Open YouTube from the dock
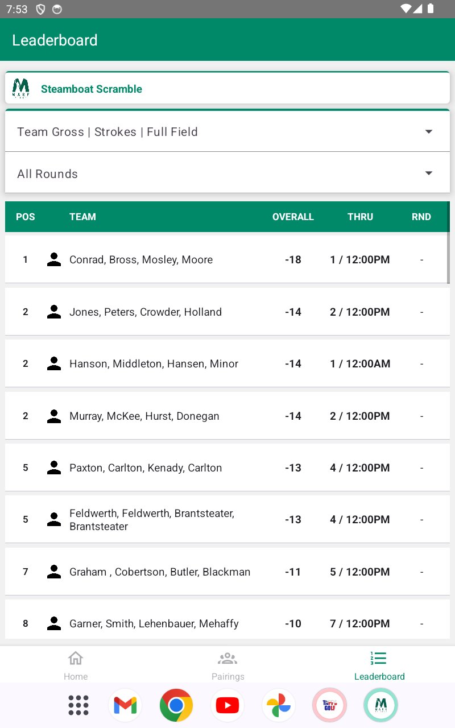The image size is (455, 728). click(x=227, y=705)
